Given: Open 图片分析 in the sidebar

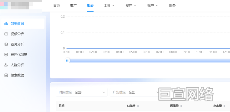Looking at the screenshot, I should tap(23, 44).
